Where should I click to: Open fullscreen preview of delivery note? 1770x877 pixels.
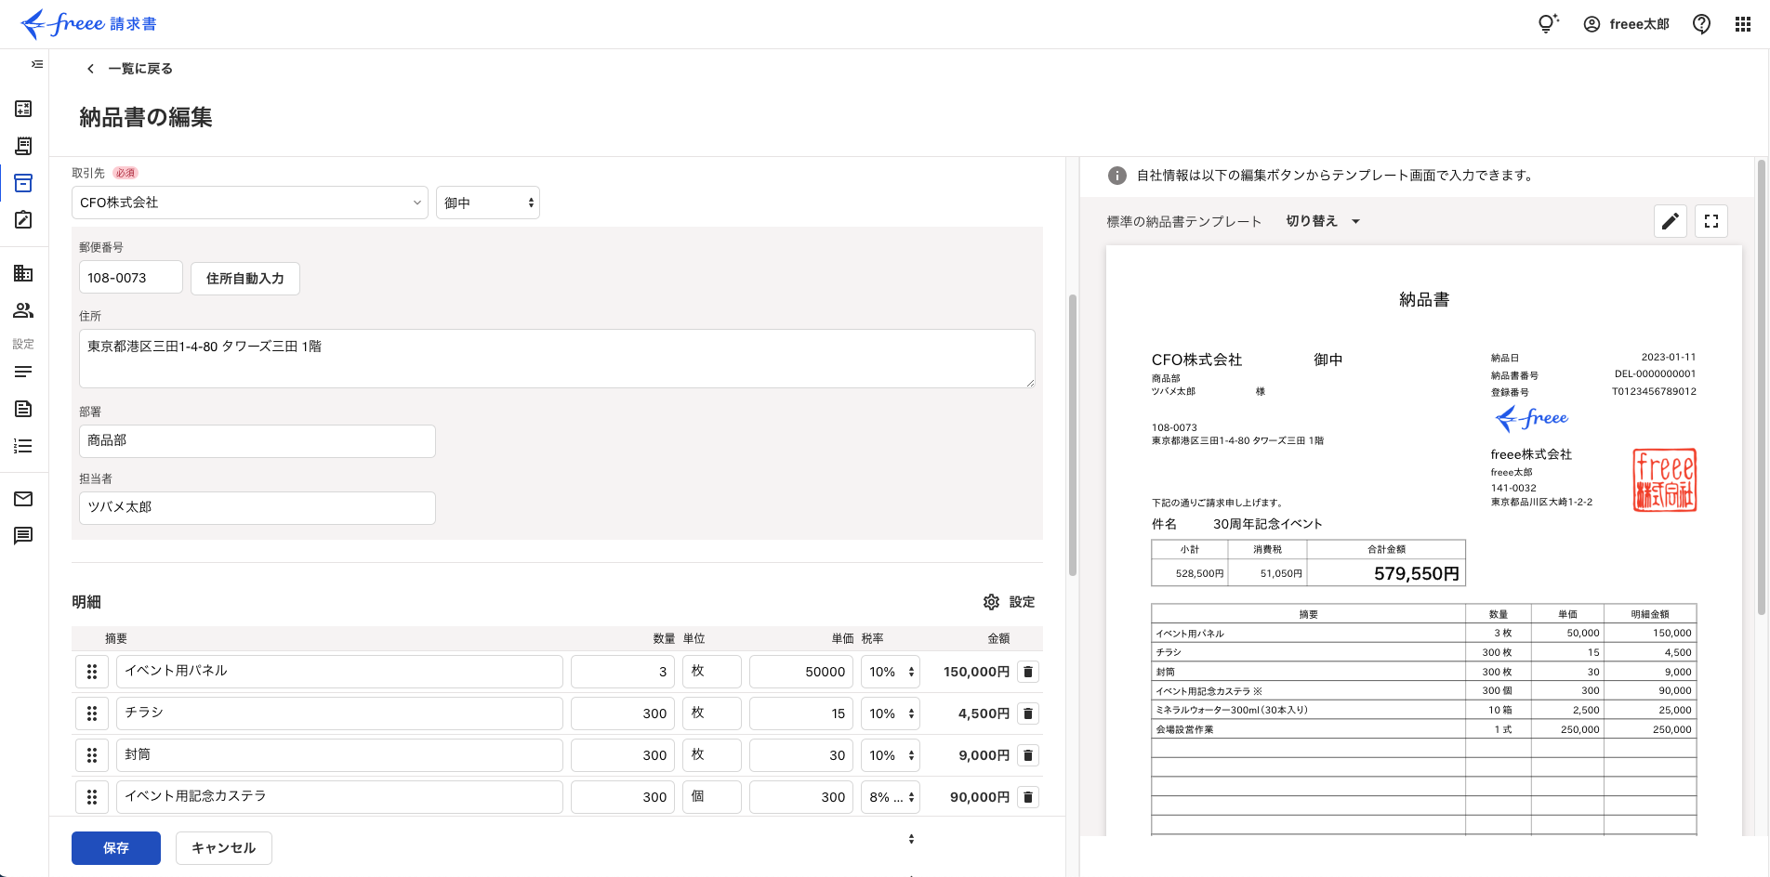tap(1711, 221)
